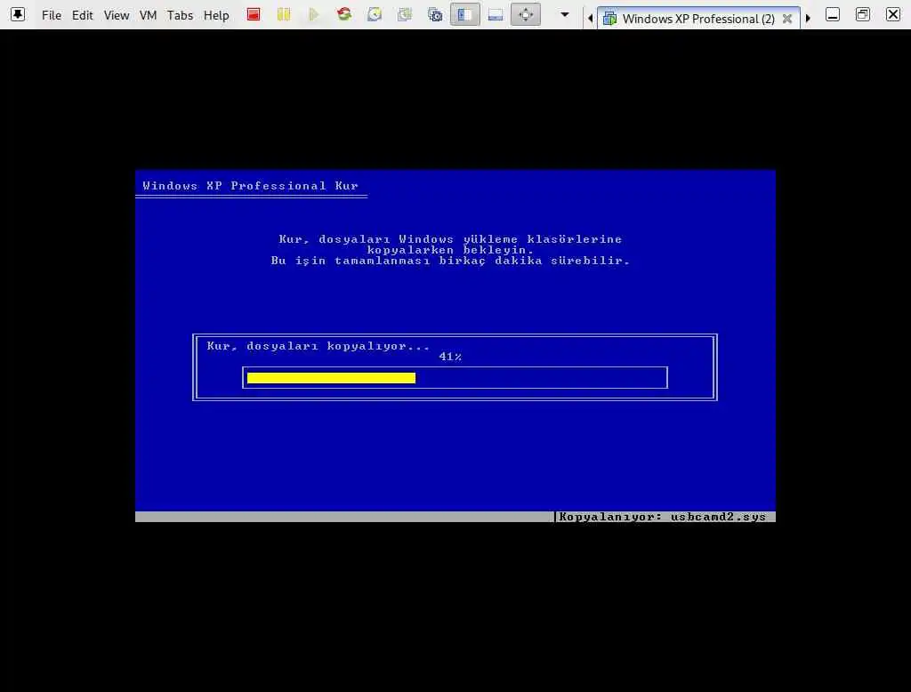This screenshot has width=911, height=692.
Task: Click the revert snapshot icon
Action: [405, 14]
